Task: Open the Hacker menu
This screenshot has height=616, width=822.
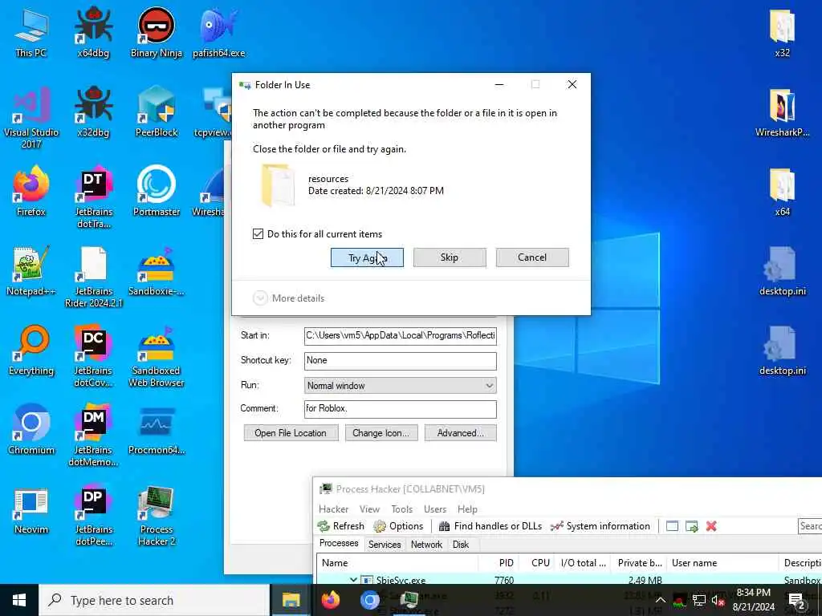Action: pyautogui.click(x=333, y=509)
